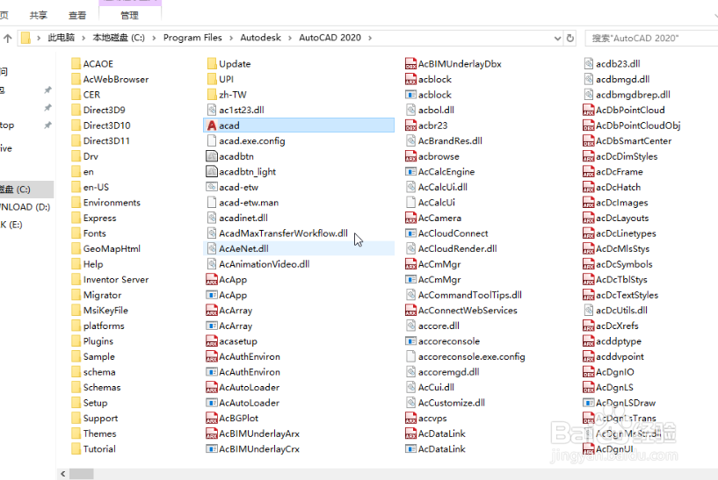This screenshot has width=718, height=480.
Task: Select the AcadMaxTransferWorkflow.dll file
Action: (x=278, y=233)
